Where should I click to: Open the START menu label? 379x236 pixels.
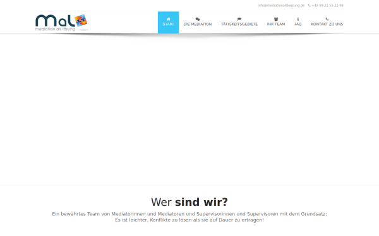(x=169, y=25)
